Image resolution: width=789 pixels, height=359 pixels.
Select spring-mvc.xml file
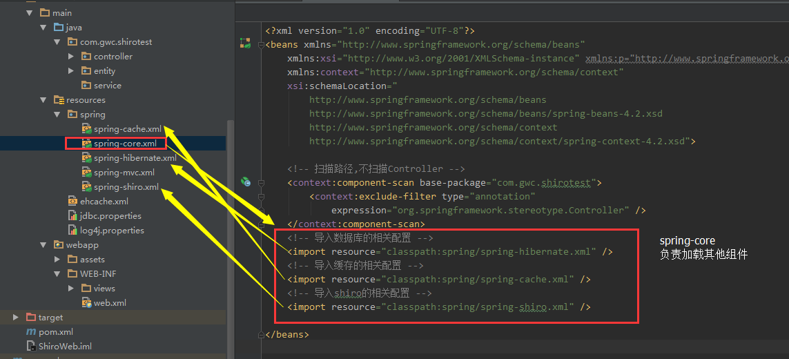point(124,173)
